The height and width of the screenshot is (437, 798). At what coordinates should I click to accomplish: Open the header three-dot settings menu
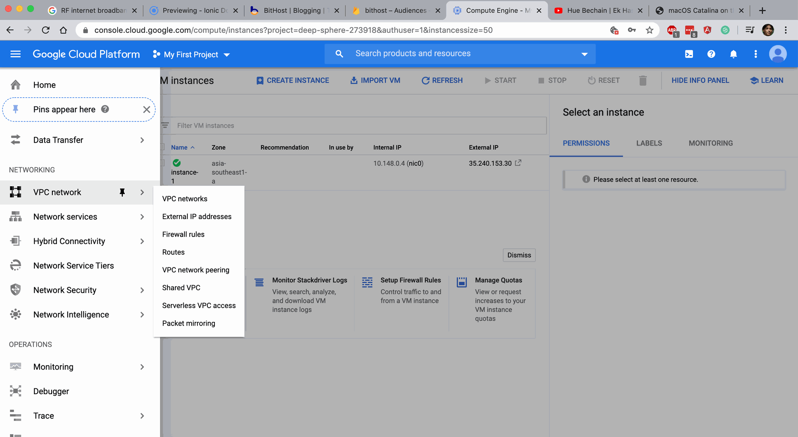(x=756, y=54)
